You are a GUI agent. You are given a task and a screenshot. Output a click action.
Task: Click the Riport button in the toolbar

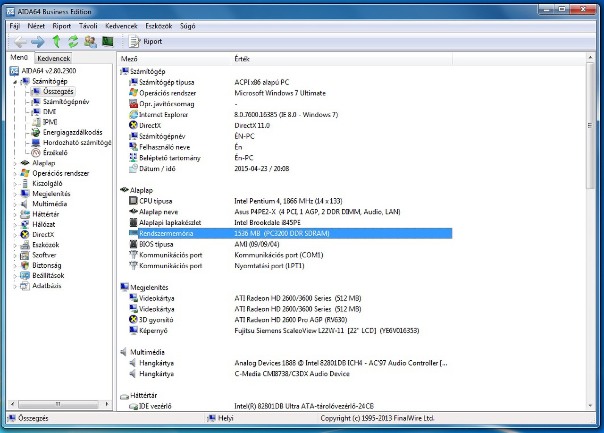click(146, 42)
